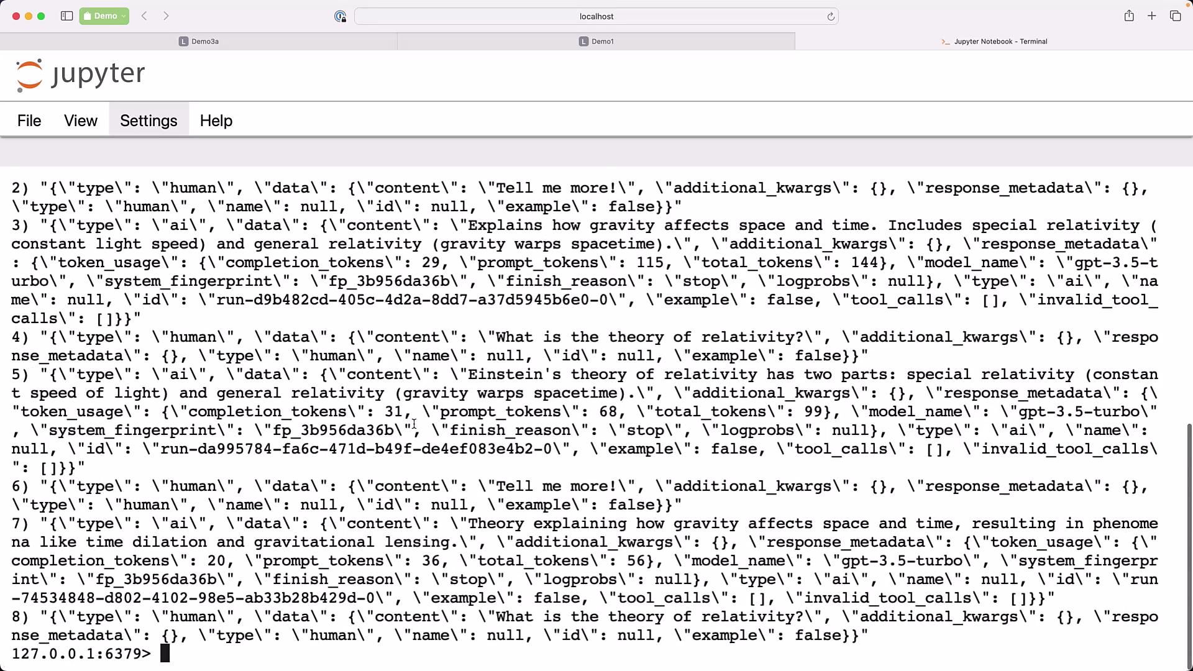Open the privacy report shield icon
Image resolution: width=1193 pixels, height=671 pixels.
pos(340,17)
